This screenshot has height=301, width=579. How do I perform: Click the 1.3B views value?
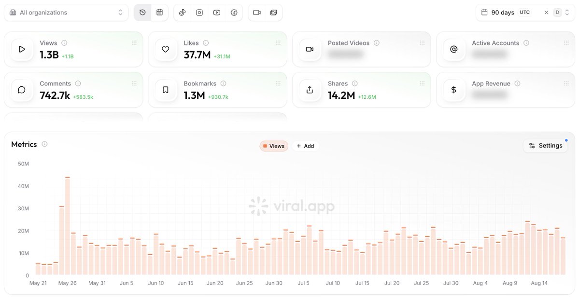click(49, 55)
